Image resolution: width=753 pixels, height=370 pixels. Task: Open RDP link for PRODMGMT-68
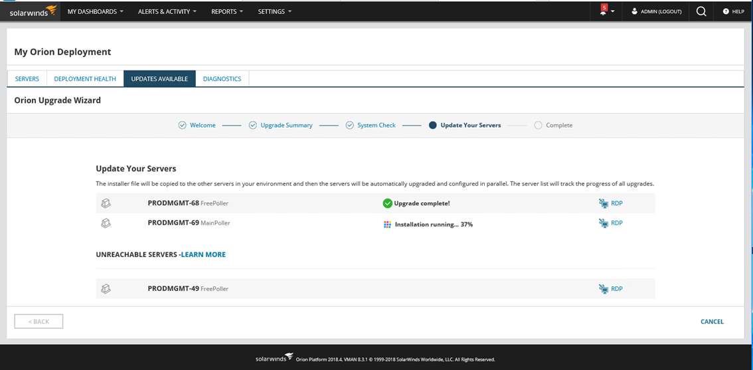(x=617, y=203)
